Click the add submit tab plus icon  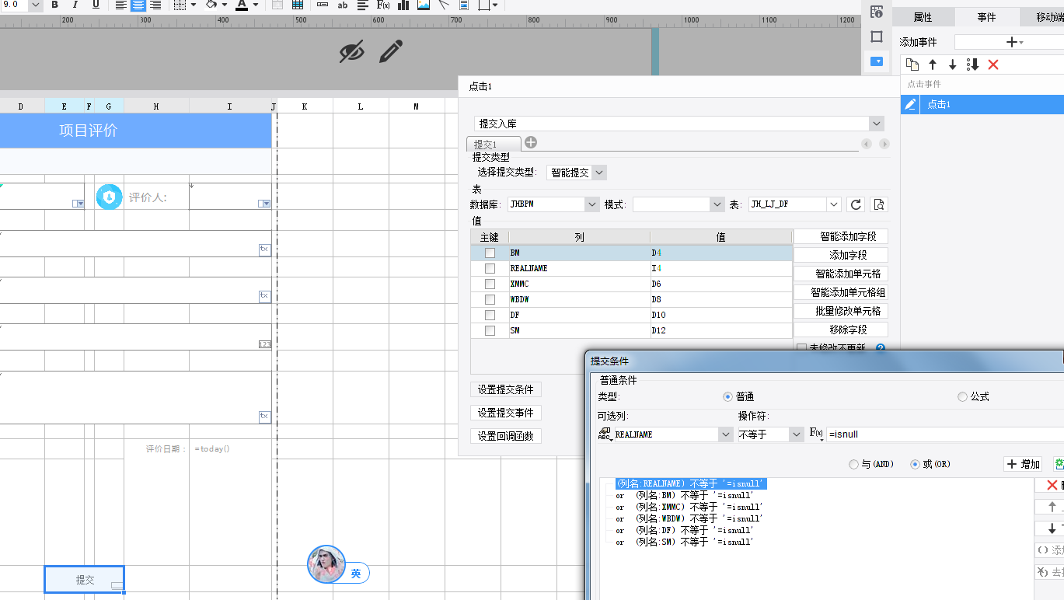tap(531, 142)
